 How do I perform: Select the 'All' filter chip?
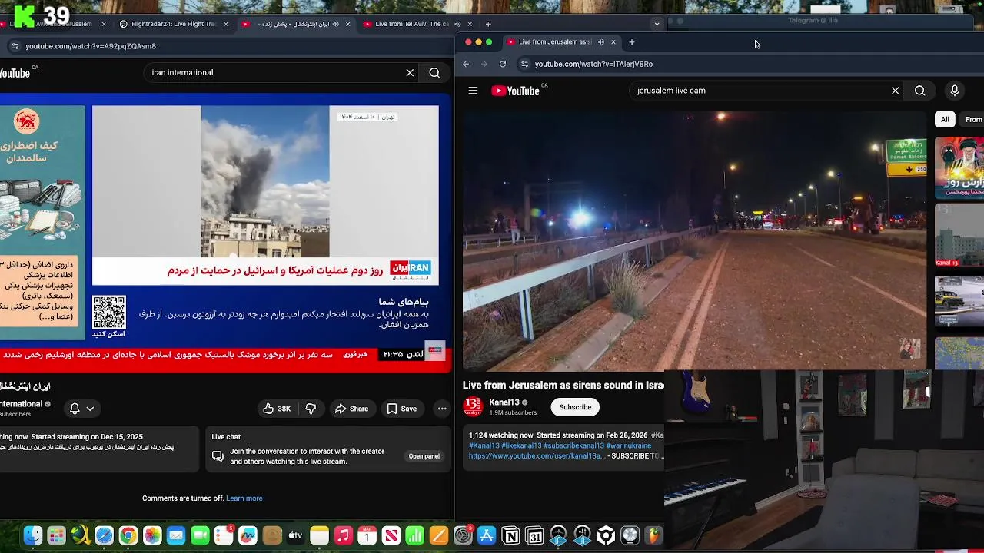point(945,119)
